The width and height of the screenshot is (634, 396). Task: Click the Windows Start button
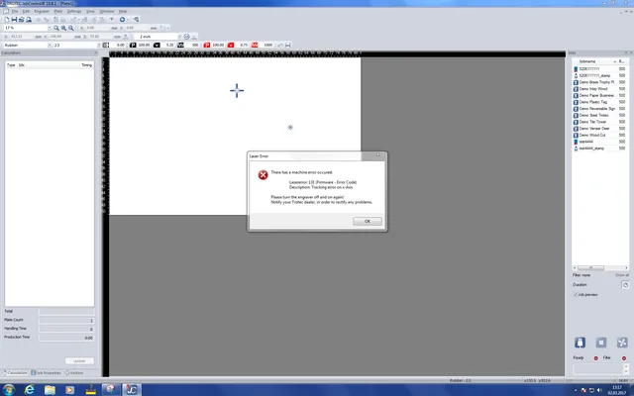tap(9, 388)
